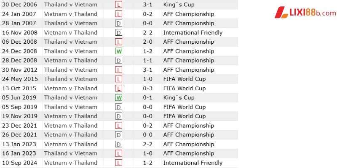This screenshot has width=337, height=168.
Task: Click the D result icon for 13 Jan 2023
Action: [x=118, y=144]
